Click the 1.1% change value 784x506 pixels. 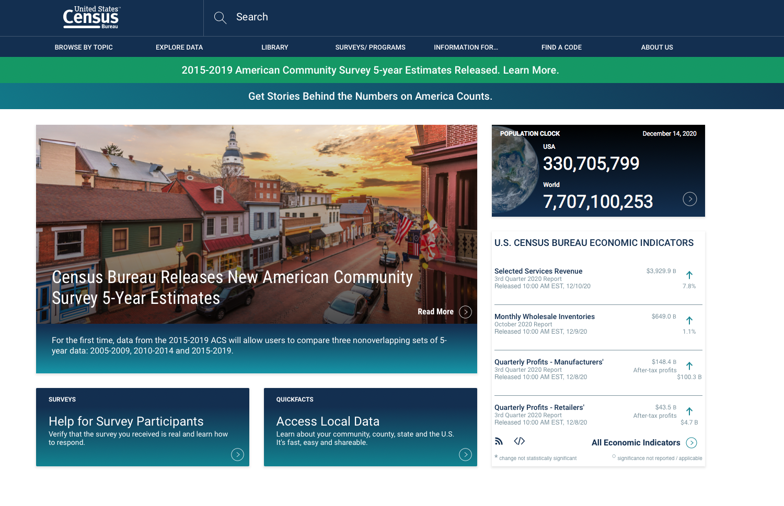(x=689, y=332)
